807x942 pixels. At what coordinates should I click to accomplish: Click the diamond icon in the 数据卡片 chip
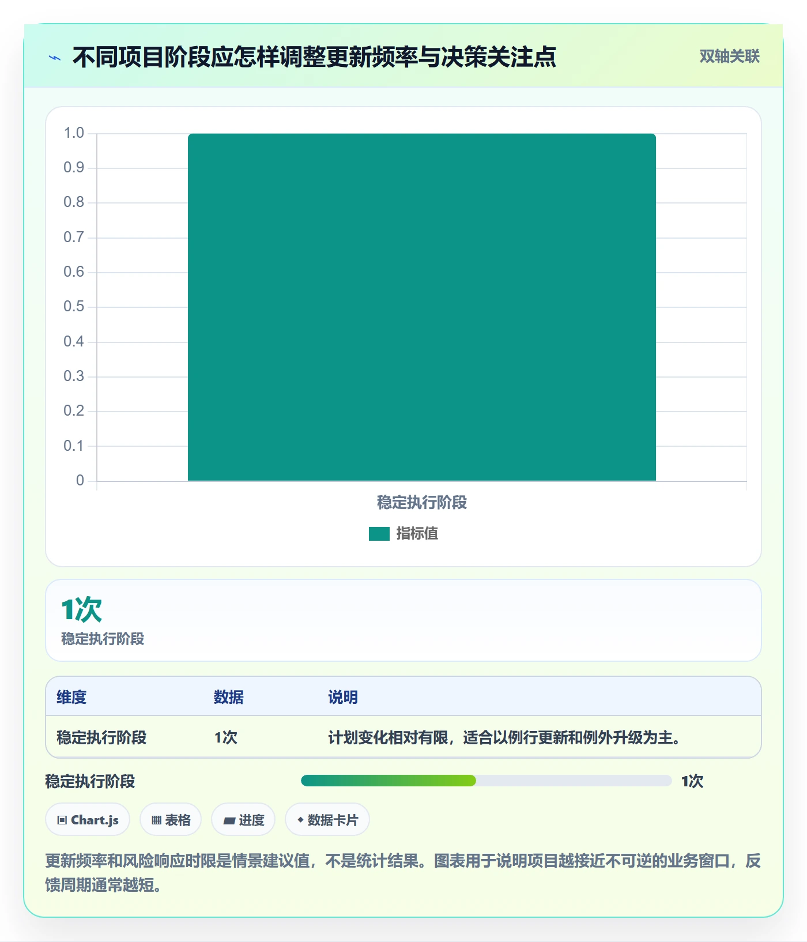coord(300,819)
